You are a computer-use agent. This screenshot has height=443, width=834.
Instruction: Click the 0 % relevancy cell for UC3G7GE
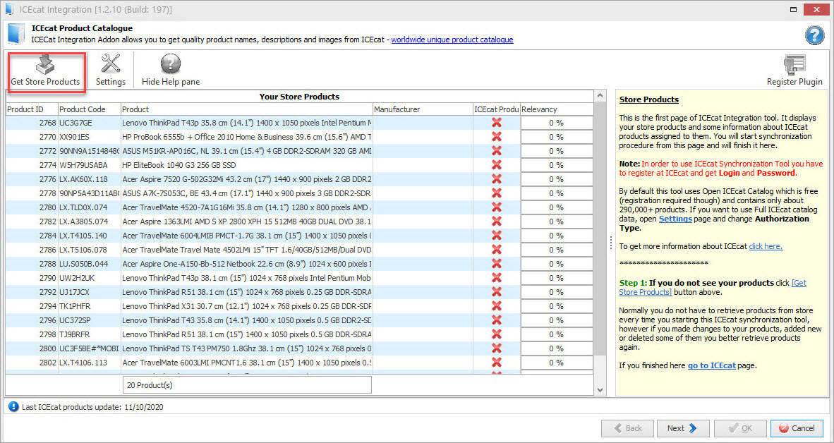[x=557, y=123]
